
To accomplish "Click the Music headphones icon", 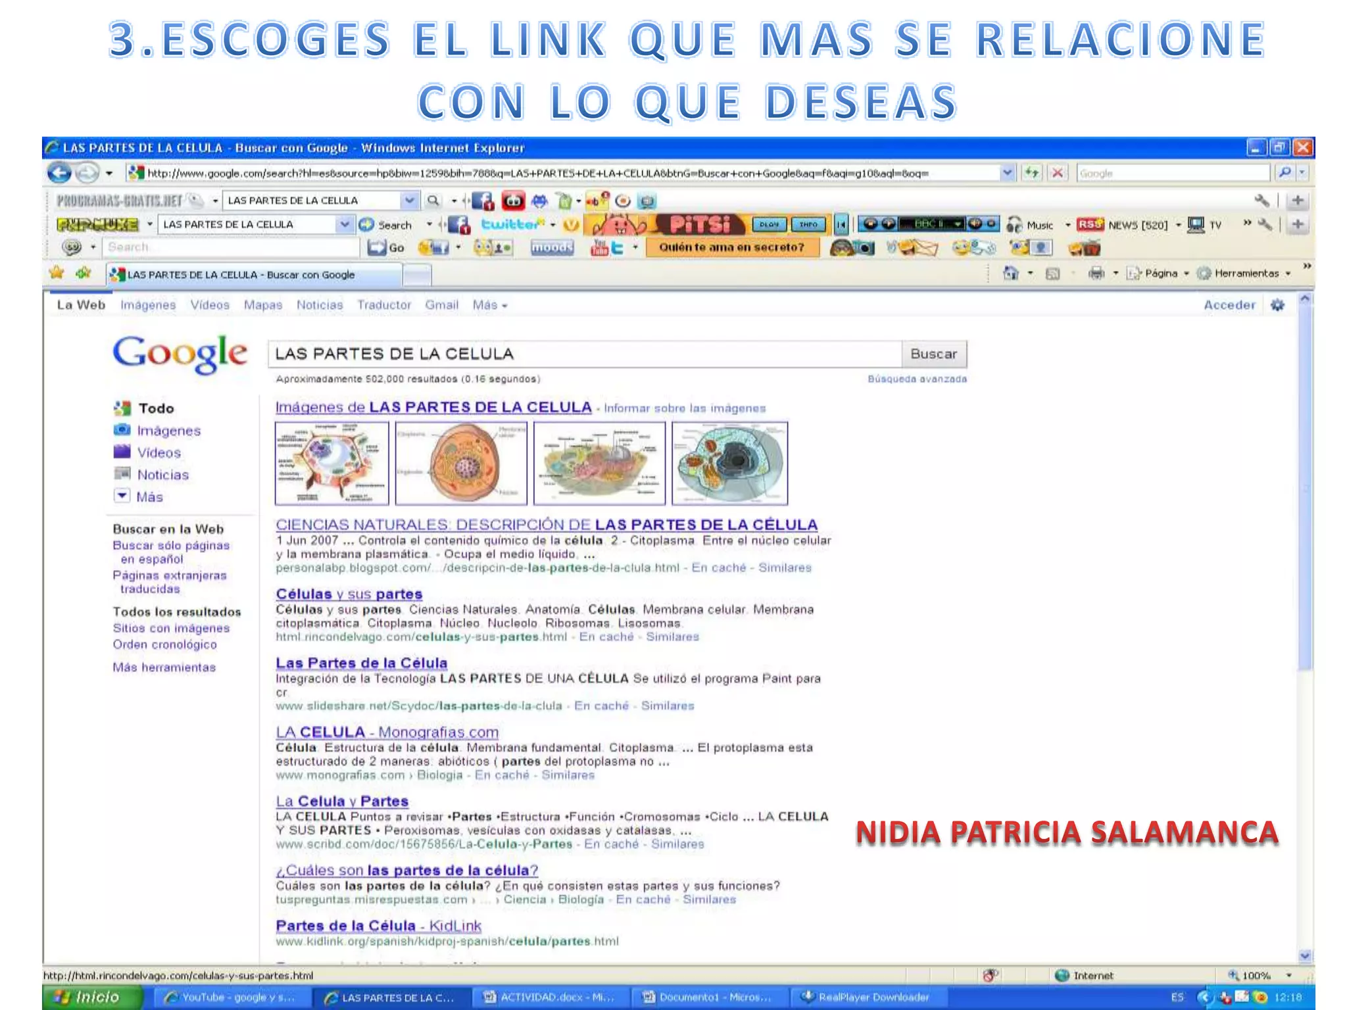I will pos(1014,225).
